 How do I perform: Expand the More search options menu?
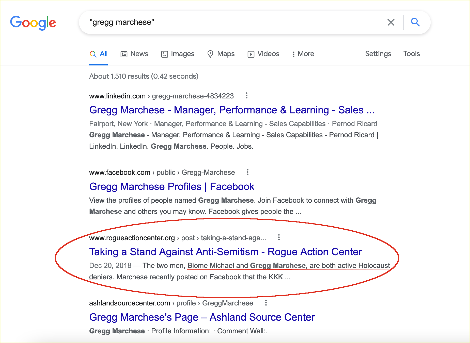pos(303,54)
